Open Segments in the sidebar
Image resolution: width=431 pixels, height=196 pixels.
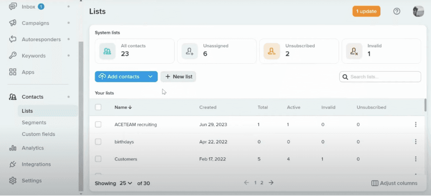(34, 122)
